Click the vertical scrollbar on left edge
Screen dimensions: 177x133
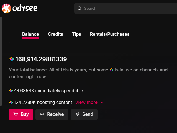coord(1,61)
